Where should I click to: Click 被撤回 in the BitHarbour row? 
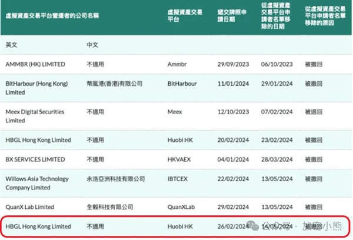coord(314,84)
